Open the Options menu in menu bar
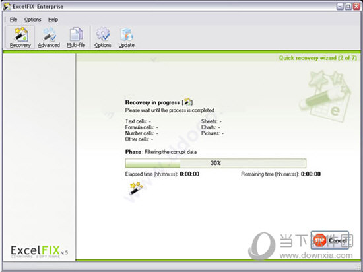Image resolution: width=363 pixels, height=272 pixels. (x=32, y=20)
